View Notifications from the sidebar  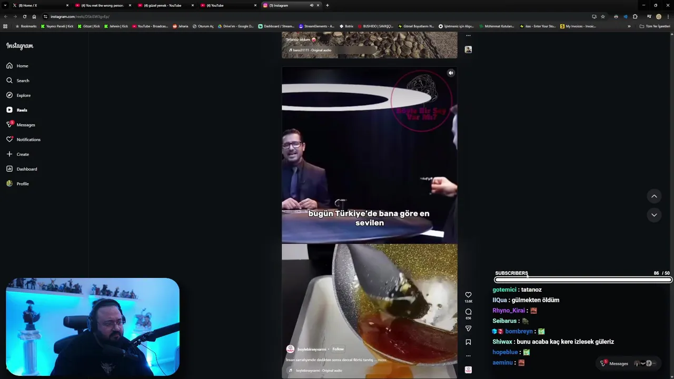tap(23, 139)
